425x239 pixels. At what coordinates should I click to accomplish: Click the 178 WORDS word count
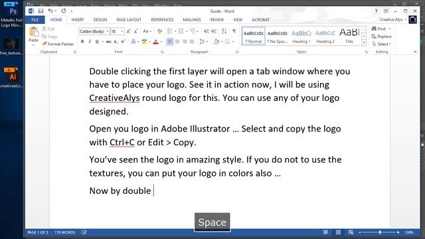(64, 232)
